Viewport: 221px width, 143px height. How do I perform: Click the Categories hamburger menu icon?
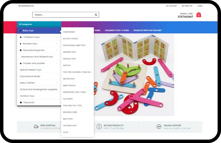click(x=20, y=24)
